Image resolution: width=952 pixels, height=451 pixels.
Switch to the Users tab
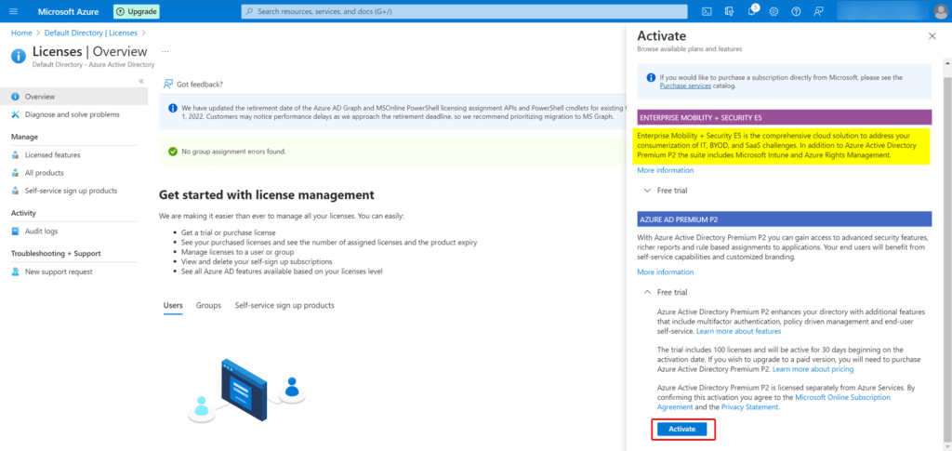tap(173, 305)
